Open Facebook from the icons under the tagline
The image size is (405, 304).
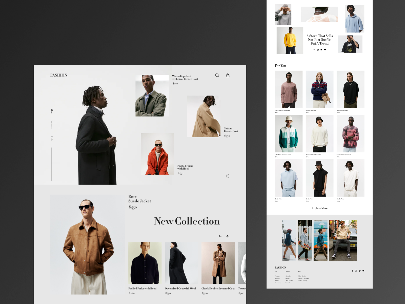[314, 50]
